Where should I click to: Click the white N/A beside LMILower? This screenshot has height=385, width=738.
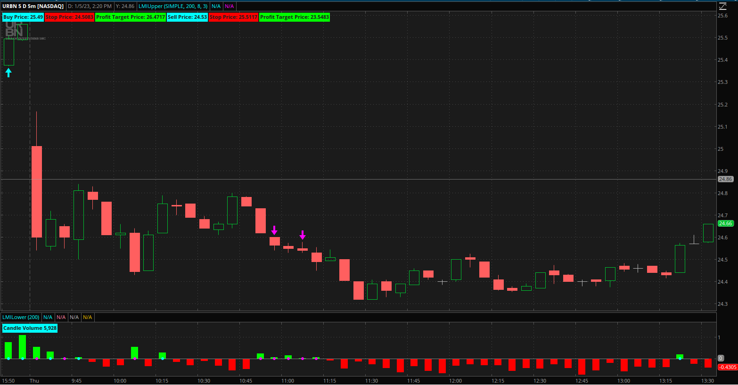(74, 317)
